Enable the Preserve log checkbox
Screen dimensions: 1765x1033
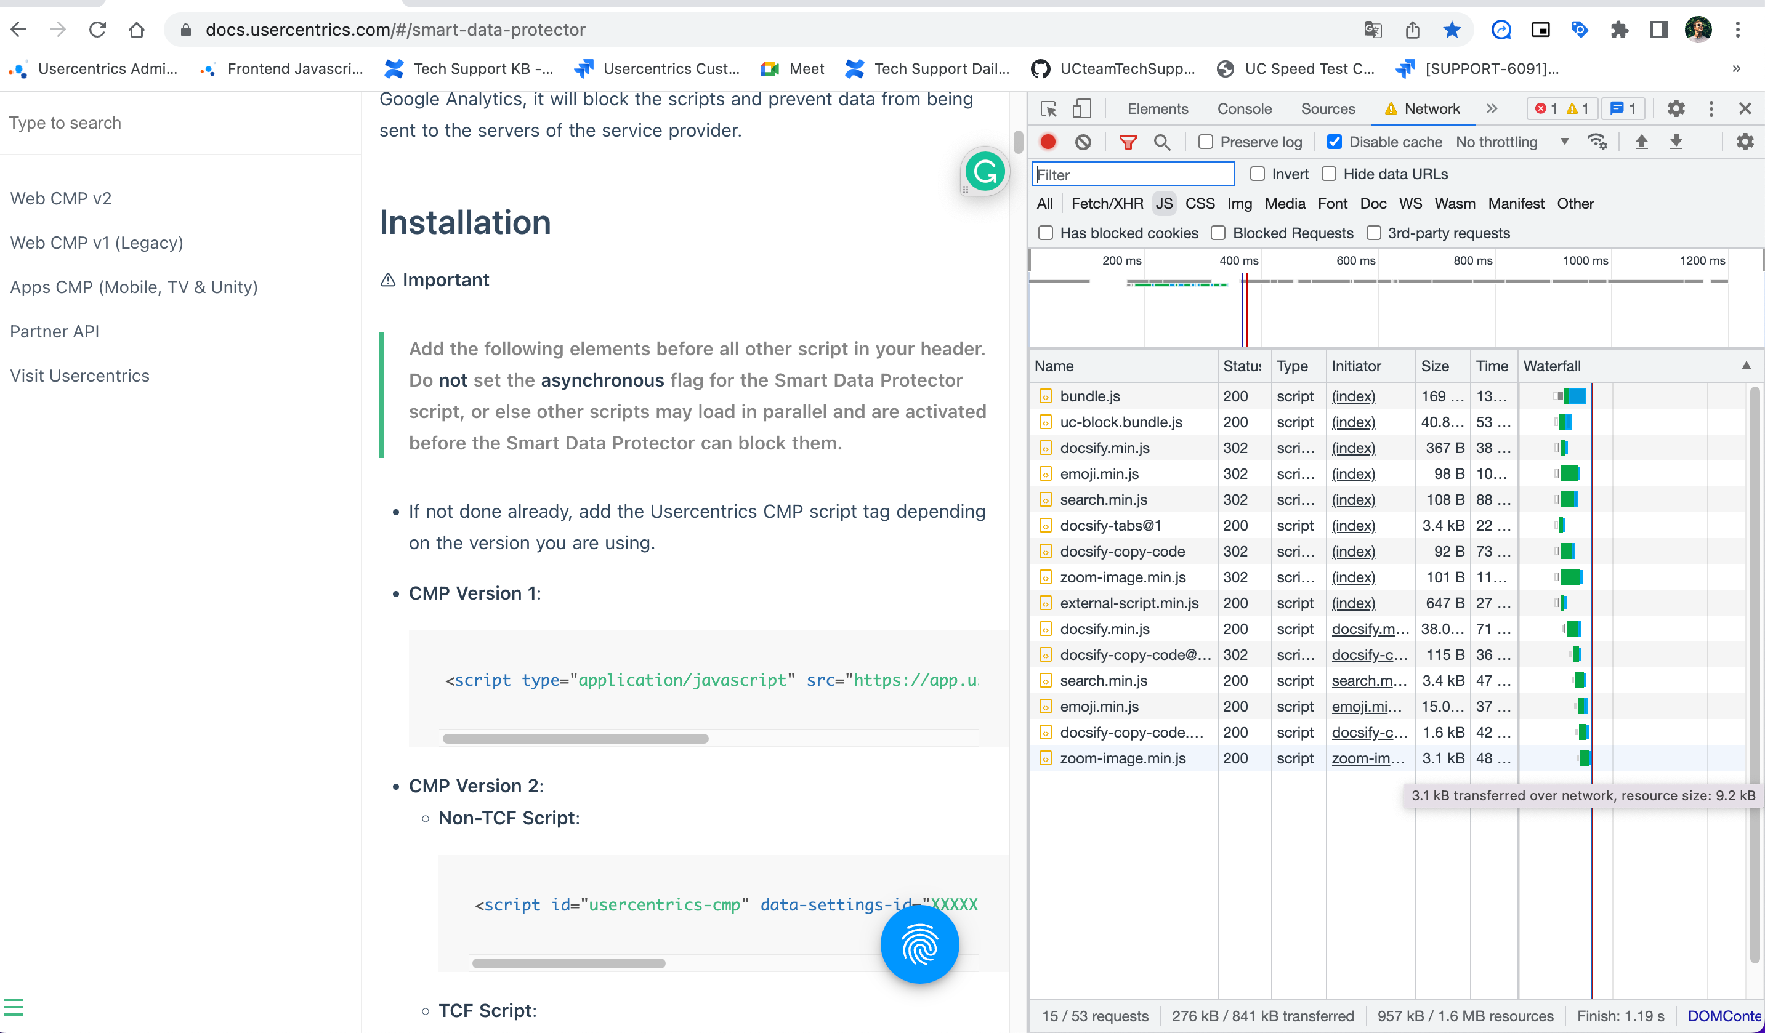pos(1205,142)
